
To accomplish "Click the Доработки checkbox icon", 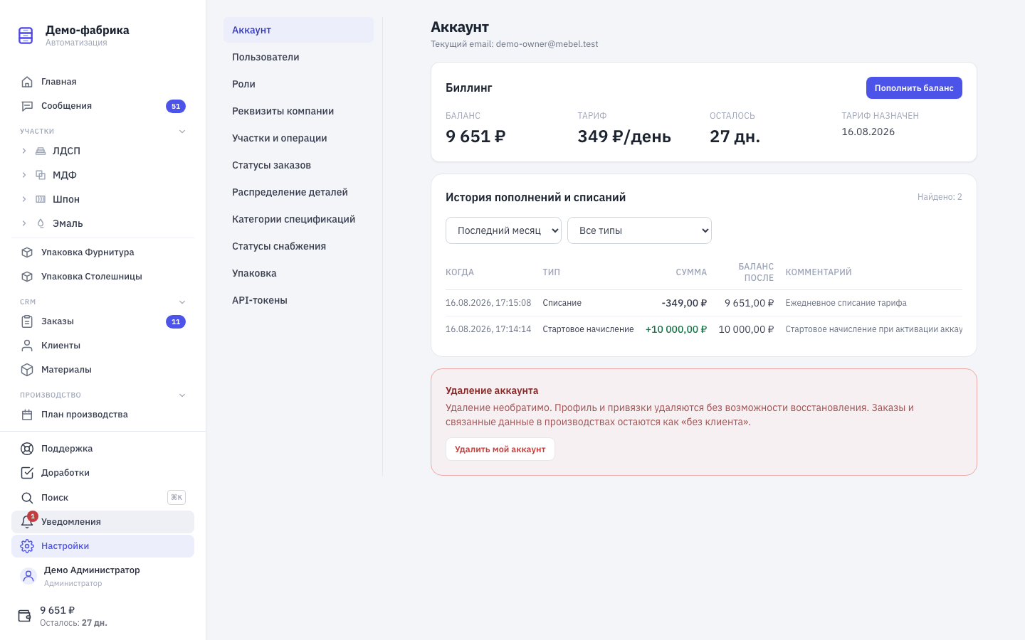I will 27,473.
